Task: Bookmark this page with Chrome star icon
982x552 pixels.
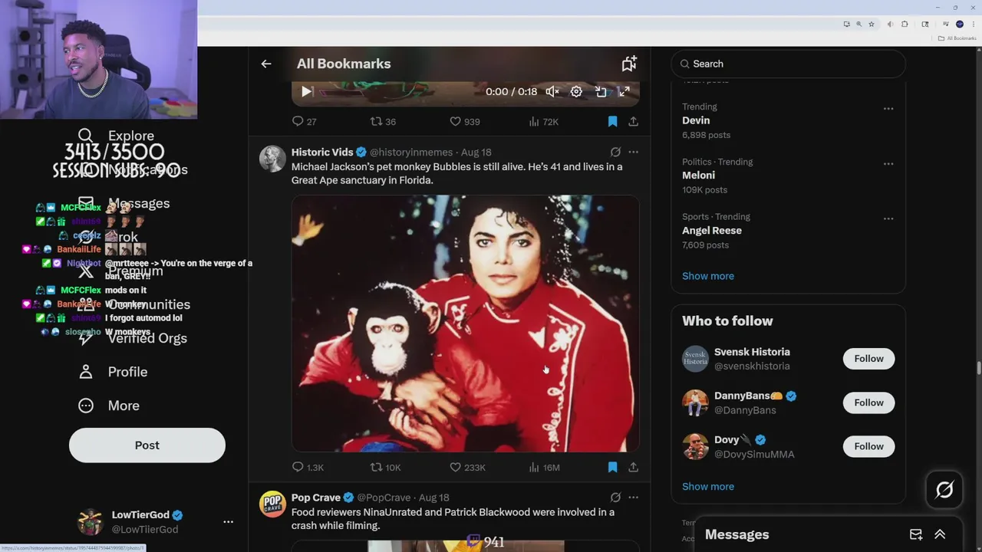Action: (872, 24)
